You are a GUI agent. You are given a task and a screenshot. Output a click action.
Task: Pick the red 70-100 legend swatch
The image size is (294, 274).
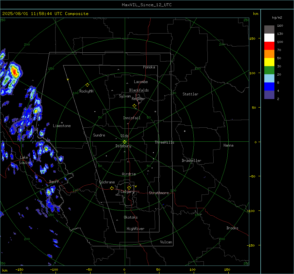pyautogui.click(x=269, y=46)
